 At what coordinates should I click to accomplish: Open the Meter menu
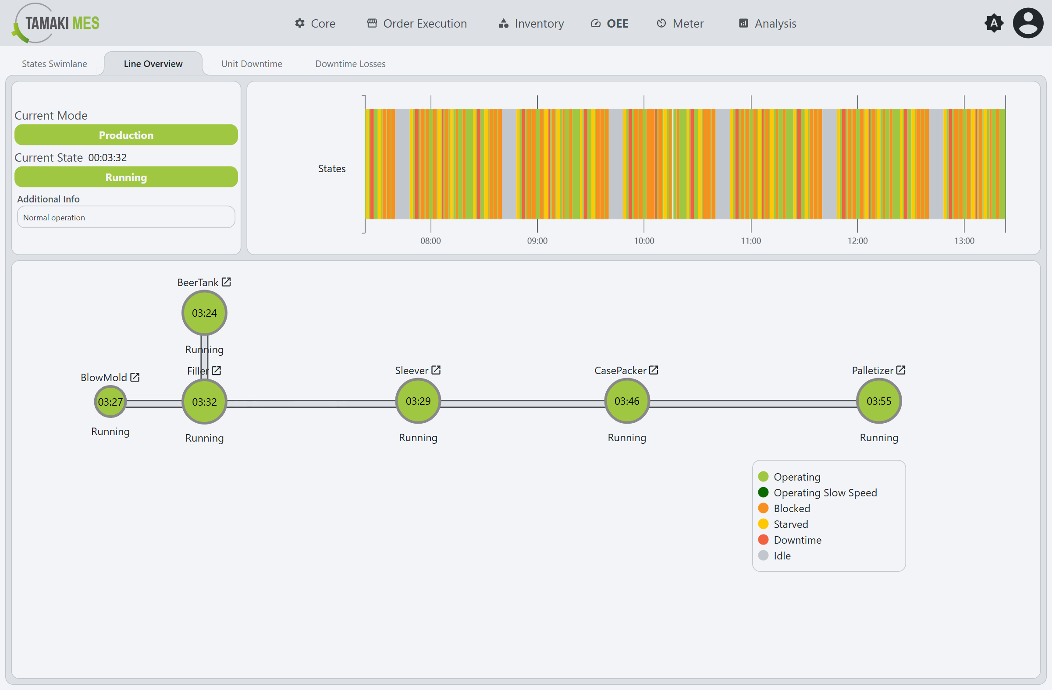(680, 23)
